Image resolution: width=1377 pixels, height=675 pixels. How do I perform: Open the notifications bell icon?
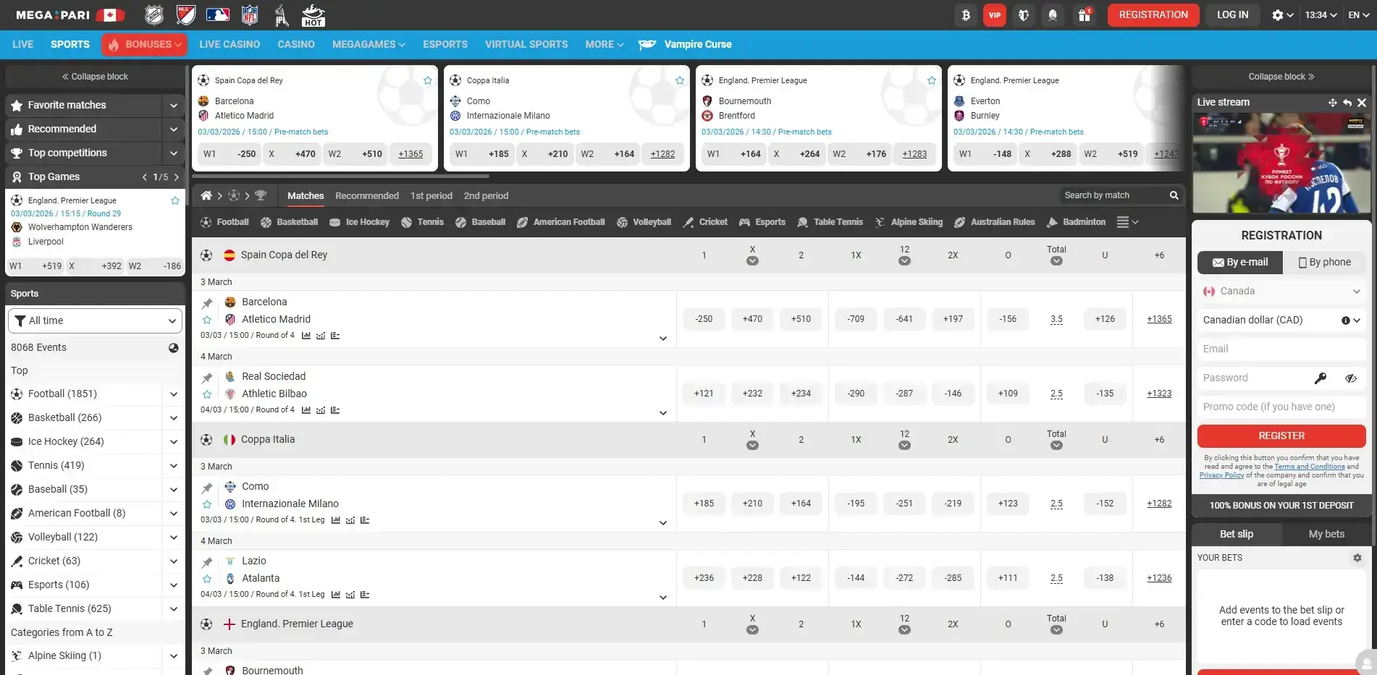click(1053, 15)
